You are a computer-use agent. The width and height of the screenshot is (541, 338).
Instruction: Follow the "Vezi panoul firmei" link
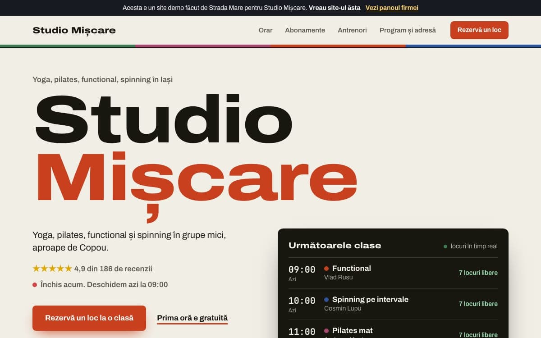click(392, 8)
